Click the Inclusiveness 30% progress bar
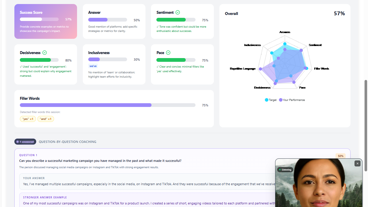Viewport: 368px width, 207px height. [108, 59]
